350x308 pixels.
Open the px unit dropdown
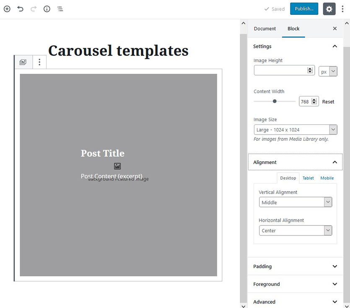click(328, 71)
